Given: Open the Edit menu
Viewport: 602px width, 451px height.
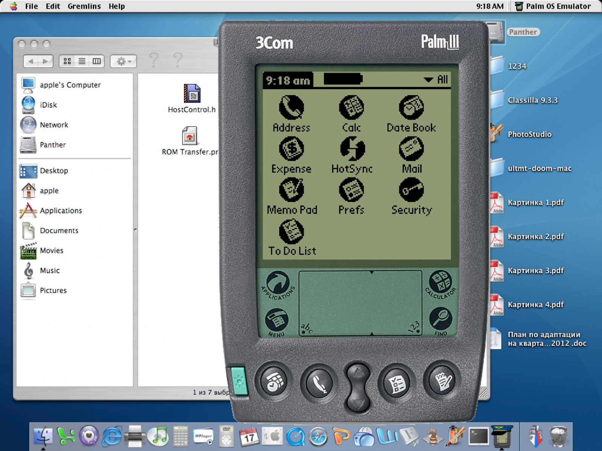Looking at the screenshot, I should 53,6.
